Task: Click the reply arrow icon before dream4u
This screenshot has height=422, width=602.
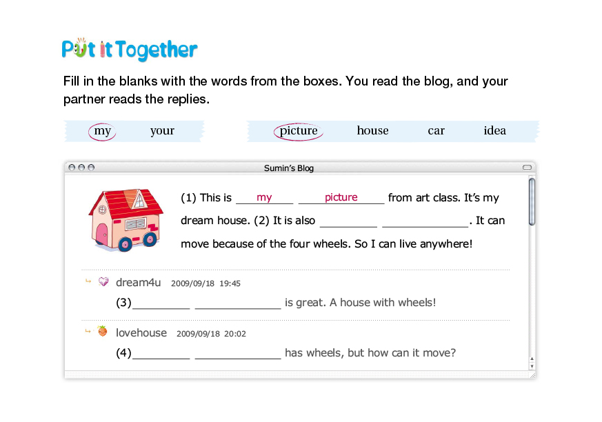Action: click(x=88, y=281)
